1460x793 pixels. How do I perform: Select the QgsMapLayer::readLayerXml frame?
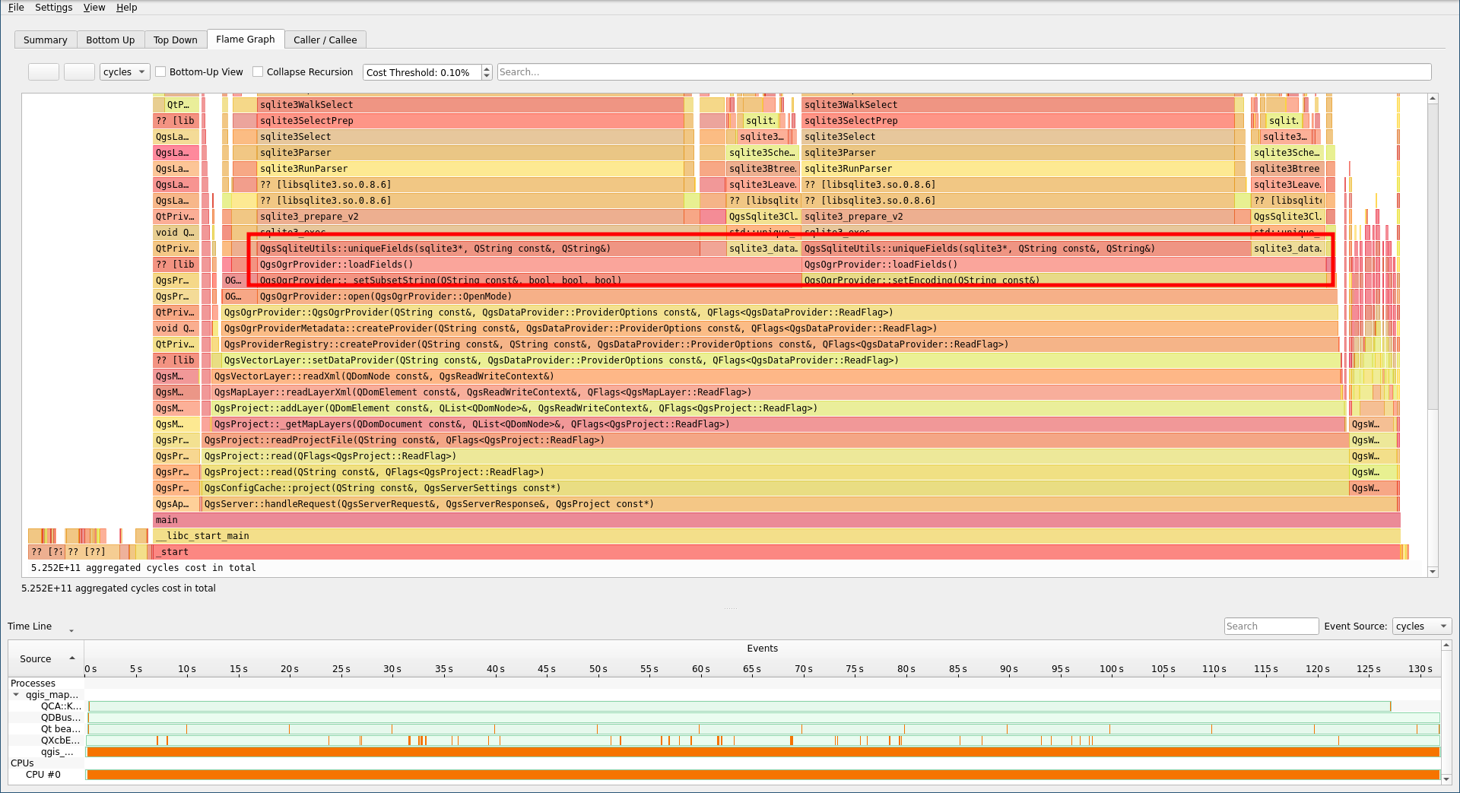click(777, 392)
